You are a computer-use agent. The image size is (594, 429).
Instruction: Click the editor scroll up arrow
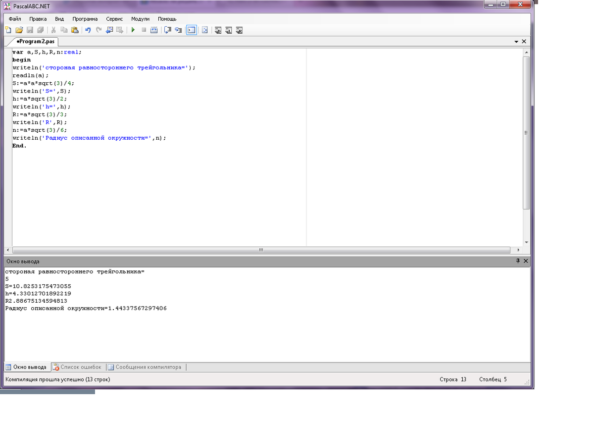point(526,52)
